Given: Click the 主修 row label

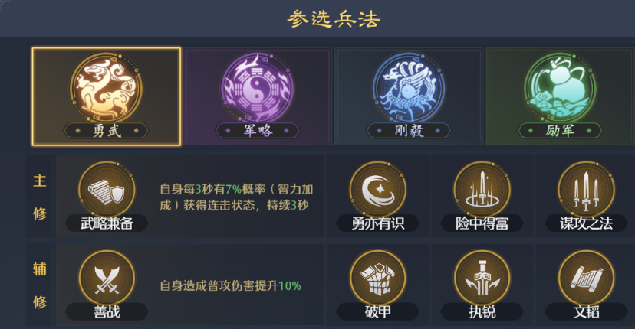Looking at the screenshot, I should pyautogui.click(x=39, y=197).
